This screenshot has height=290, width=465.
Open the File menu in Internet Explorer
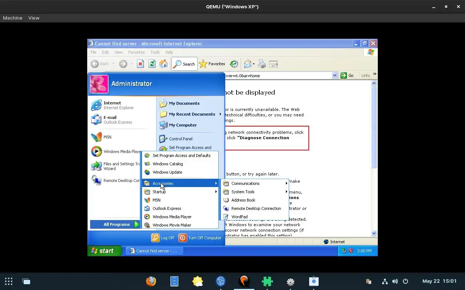[x=93, y=52]
